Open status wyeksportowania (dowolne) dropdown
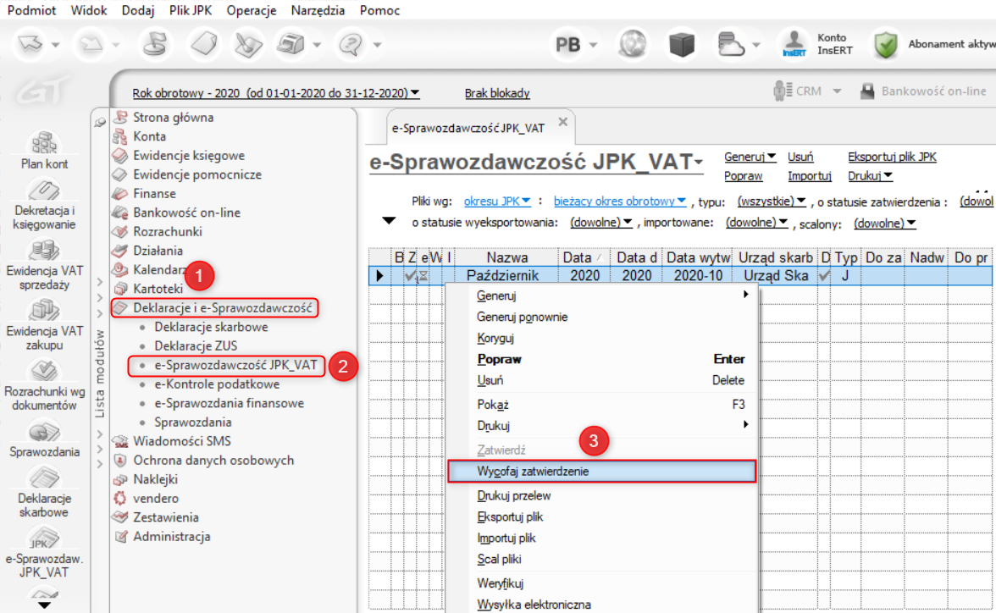 tap(601, 223)
